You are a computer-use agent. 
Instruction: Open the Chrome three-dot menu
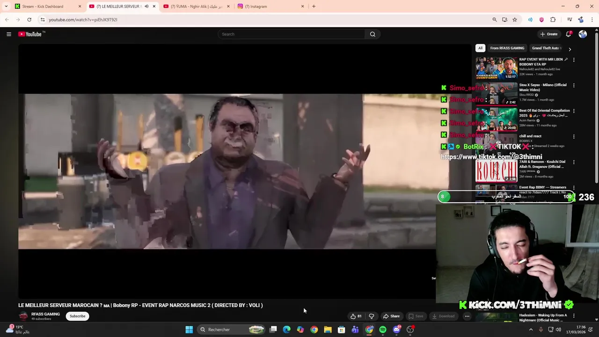pos(592,20)
